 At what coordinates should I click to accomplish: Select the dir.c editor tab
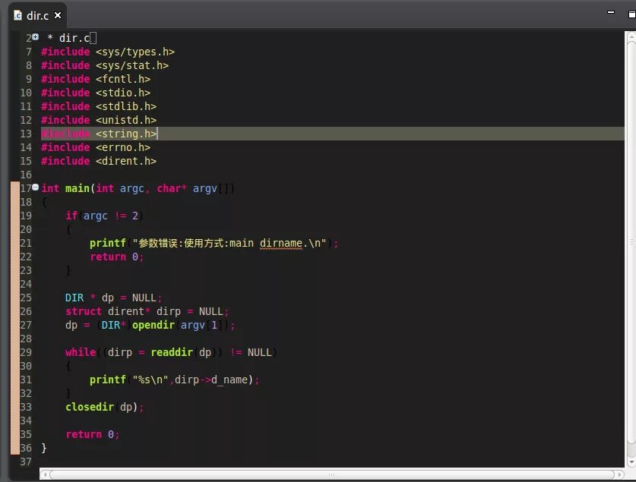click(37, 16)
